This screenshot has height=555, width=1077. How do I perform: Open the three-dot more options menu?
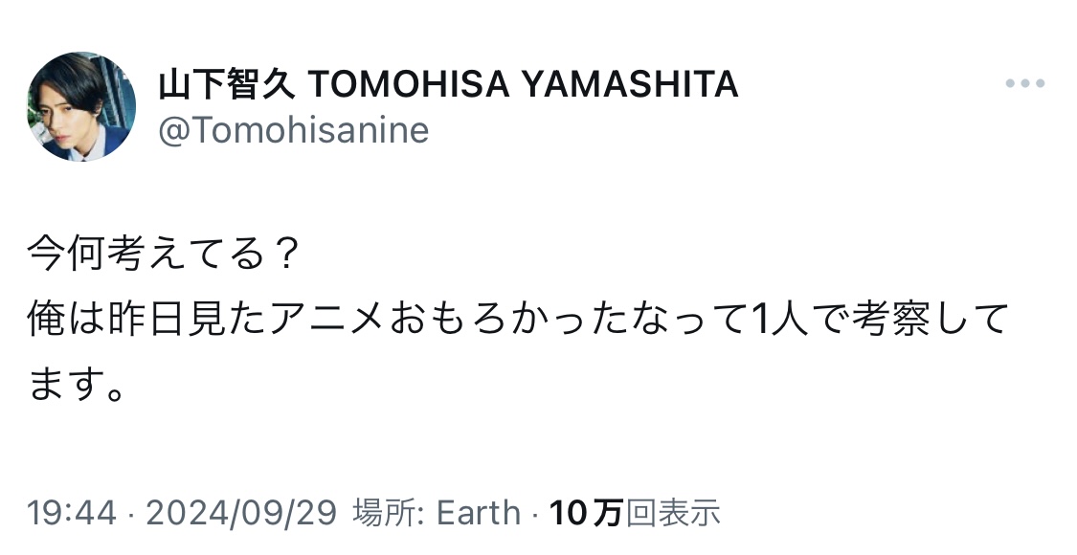click(1024, 83)
